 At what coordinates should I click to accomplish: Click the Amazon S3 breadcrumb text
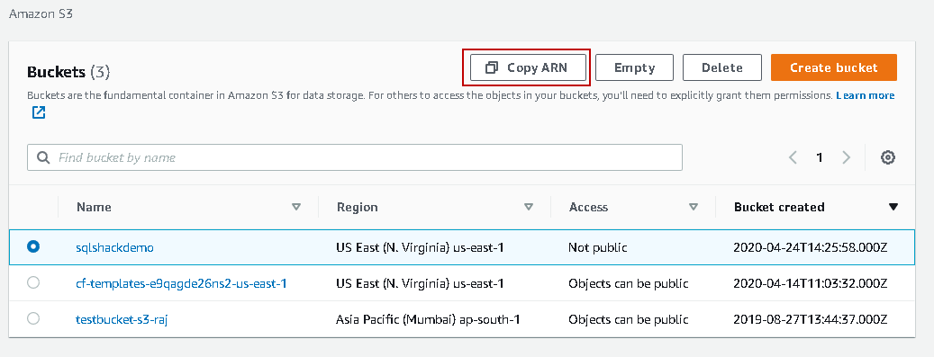coord(41,13)
